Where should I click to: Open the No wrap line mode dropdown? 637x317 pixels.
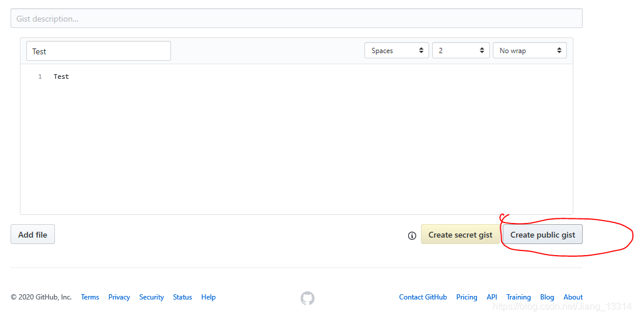tap(530, 51)
